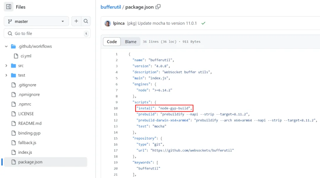Open README.md file

30,123
